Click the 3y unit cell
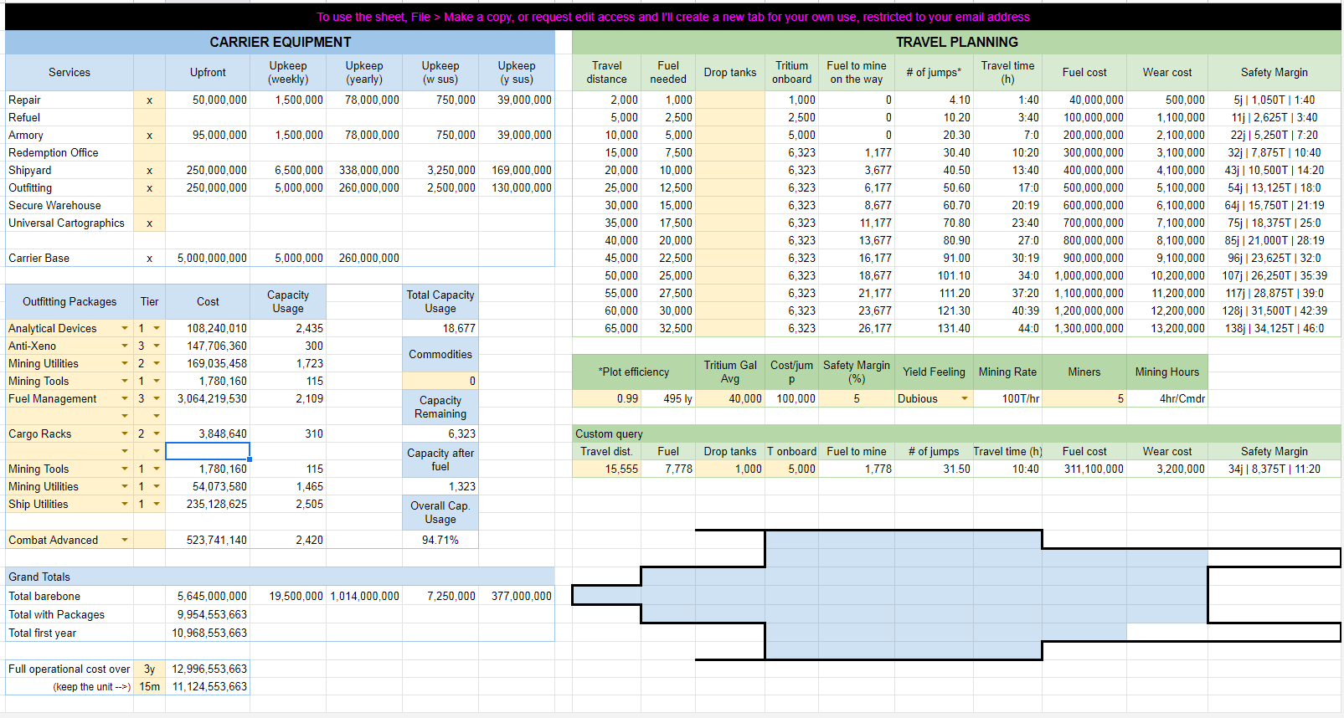 (x=149, y=669)
